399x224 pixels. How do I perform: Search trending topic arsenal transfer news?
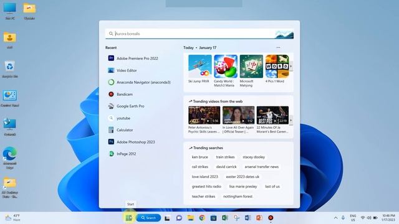click(x=262, y=167)
